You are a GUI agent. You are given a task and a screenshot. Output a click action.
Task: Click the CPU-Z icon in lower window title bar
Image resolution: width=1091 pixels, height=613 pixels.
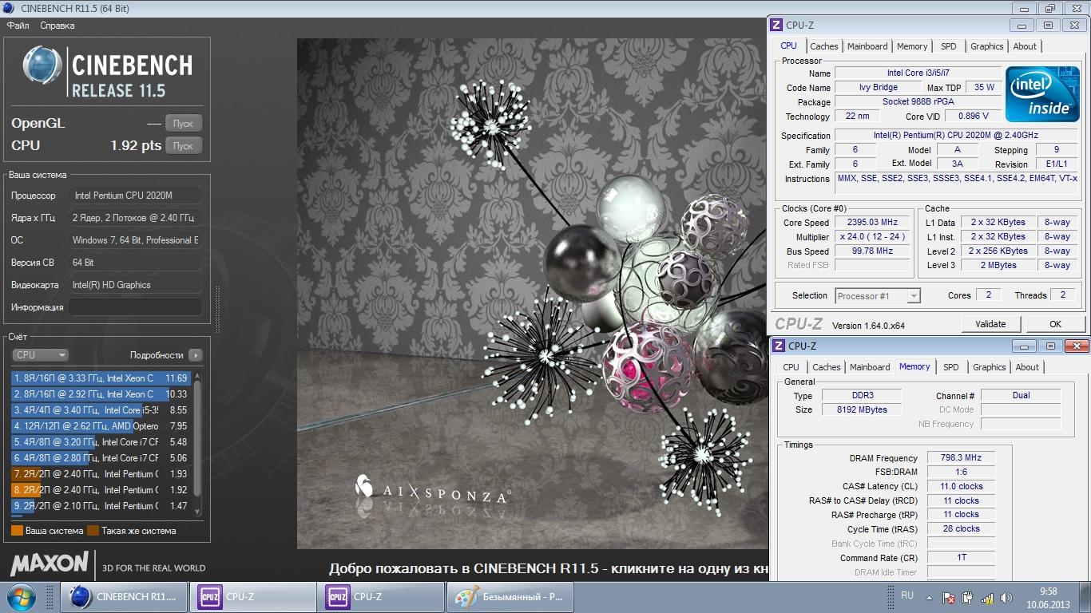click(x=779, y=346)
